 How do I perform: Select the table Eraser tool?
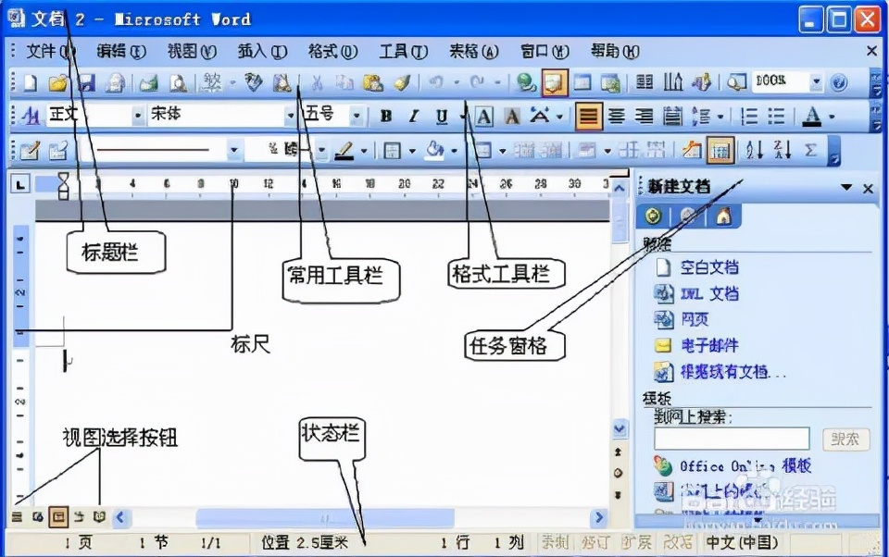tap(57, 150)
